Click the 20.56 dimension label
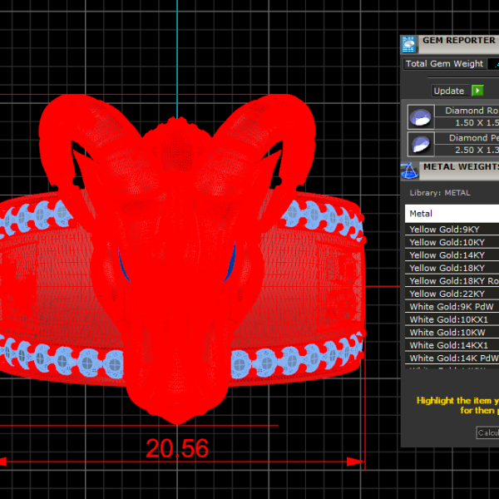 coord(176,449)
